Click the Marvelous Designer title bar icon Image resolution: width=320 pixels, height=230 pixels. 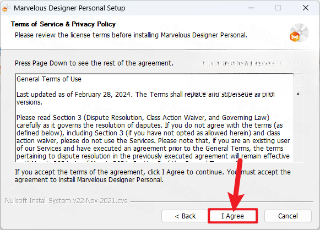[x=6, y=8]
